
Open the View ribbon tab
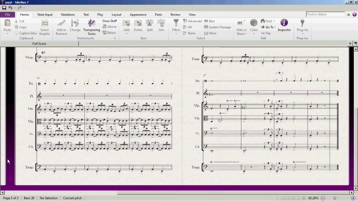pyautogui.click(x=192, y=15)
